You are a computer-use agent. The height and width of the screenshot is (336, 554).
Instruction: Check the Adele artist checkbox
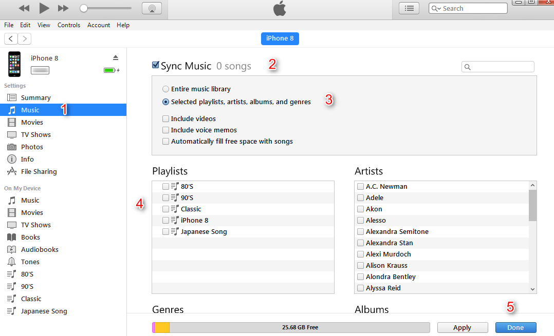tap(360, 198)
